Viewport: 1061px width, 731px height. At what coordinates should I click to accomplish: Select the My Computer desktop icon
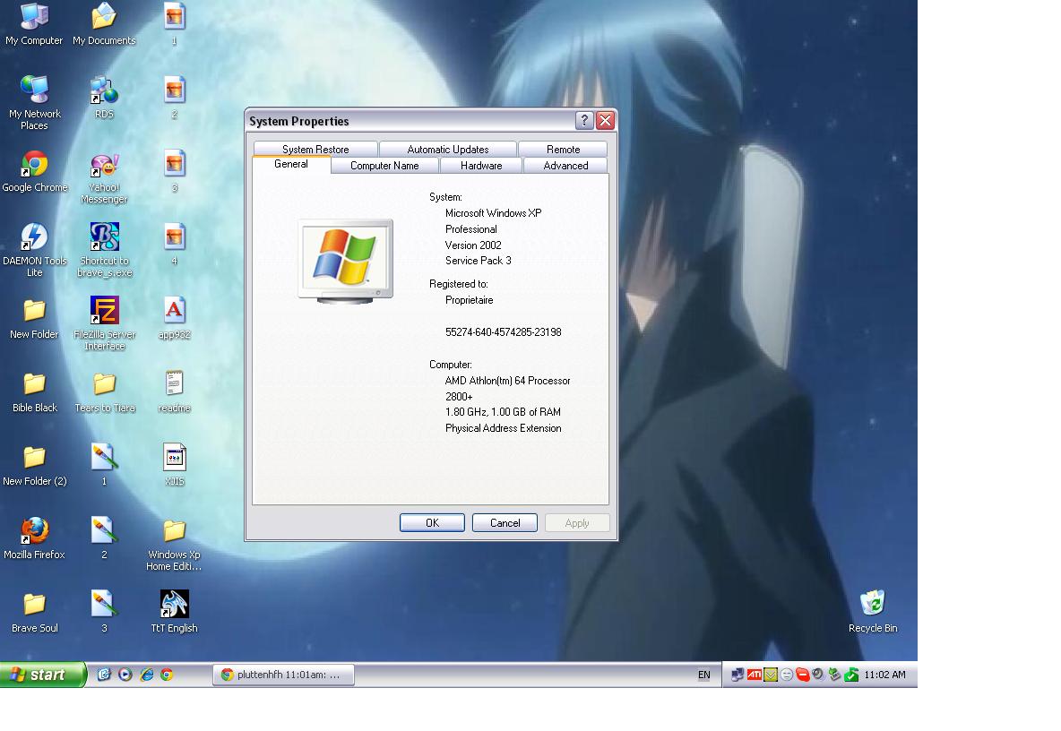34,24
